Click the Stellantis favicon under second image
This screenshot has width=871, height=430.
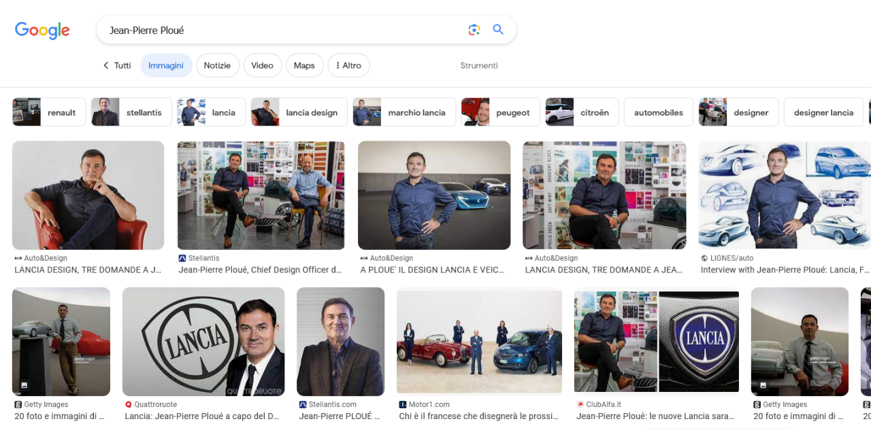pos(182,258)
